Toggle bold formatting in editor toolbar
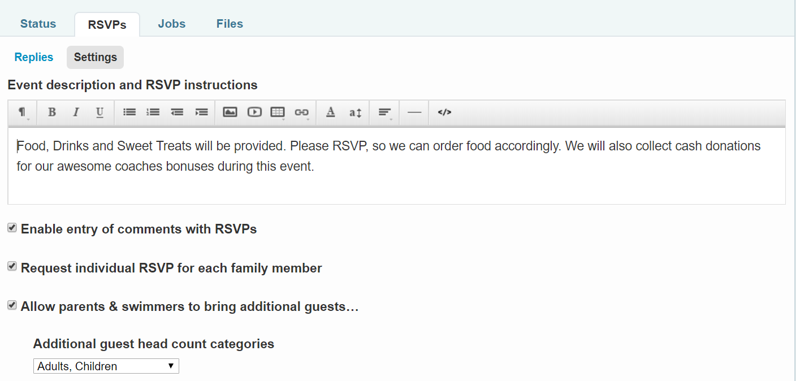The height and width of the screenshot is (381, 796). coord(51,112)
